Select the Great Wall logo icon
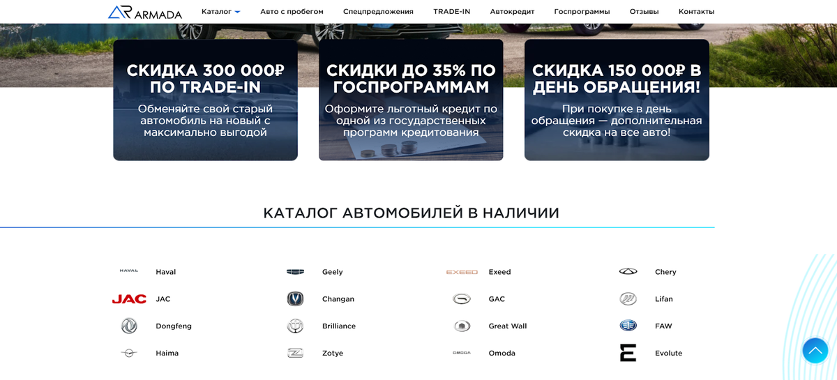The image size is (837, 380). (462, 326)
